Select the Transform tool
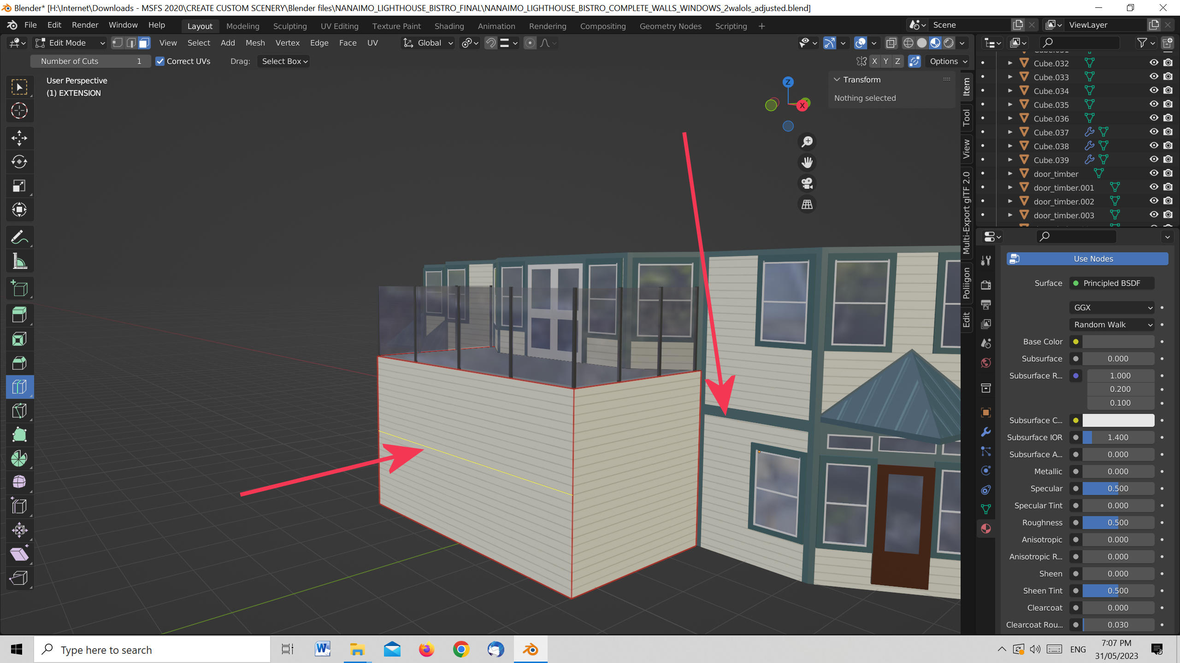The image size is (1180, 663). [19, 209]
